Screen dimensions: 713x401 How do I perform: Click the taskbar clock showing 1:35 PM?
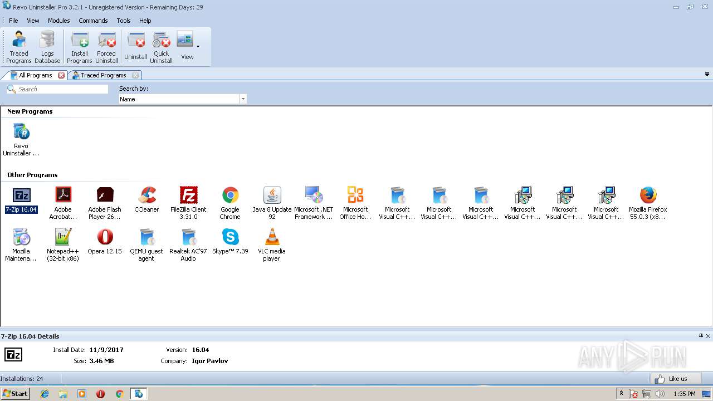(x=684, y=394)
